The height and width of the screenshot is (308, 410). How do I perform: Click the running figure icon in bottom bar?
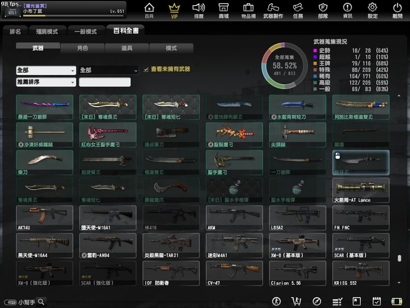(x=277, y=301)
